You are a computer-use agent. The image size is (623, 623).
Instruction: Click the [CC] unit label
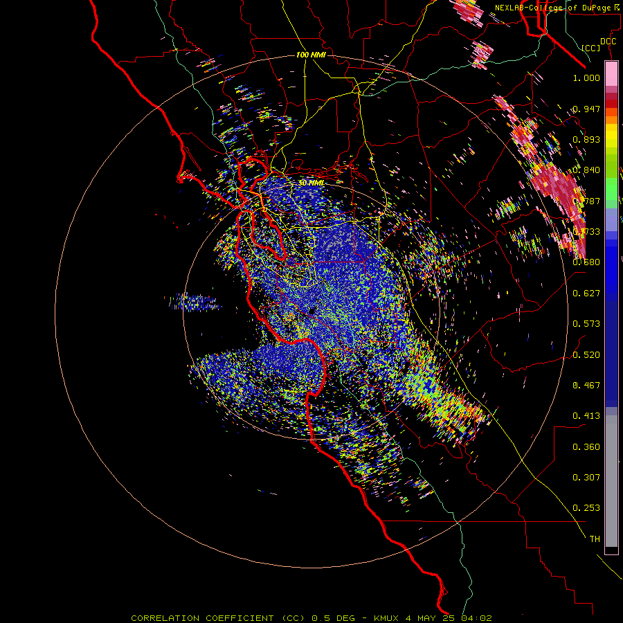591,48
